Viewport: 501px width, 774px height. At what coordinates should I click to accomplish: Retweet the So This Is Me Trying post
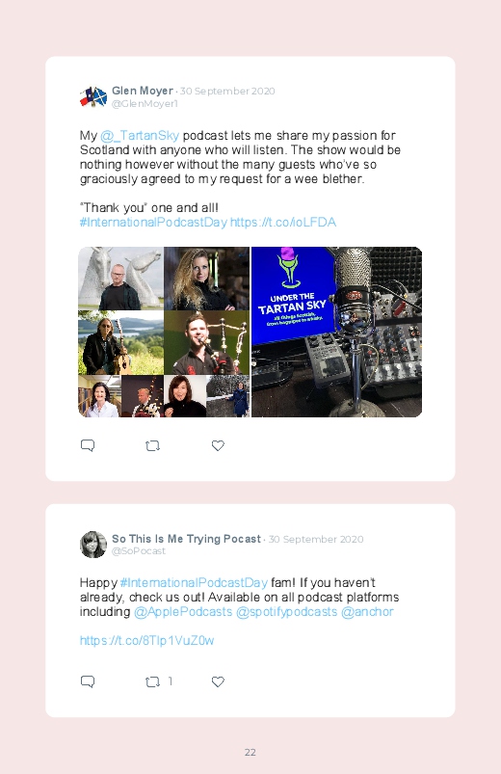[x=152, y=681]
